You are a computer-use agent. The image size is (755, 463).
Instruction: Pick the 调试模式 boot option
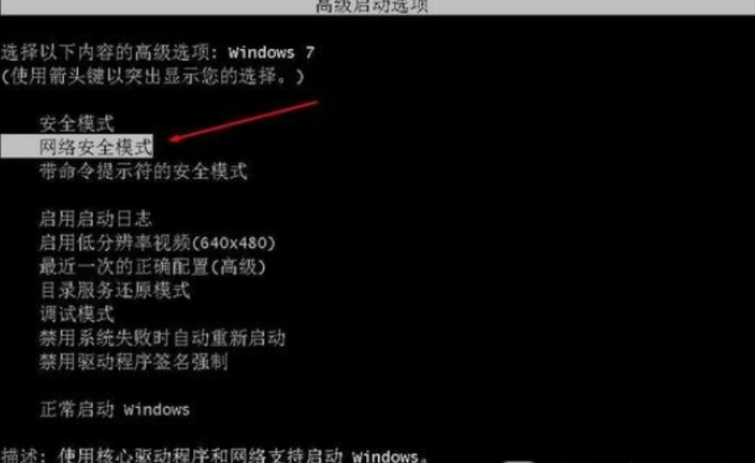click(77, 314)
